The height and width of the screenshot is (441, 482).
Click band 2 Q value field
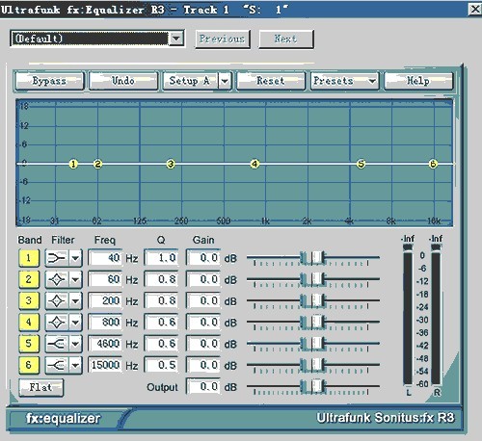click(x=161, y=279)
